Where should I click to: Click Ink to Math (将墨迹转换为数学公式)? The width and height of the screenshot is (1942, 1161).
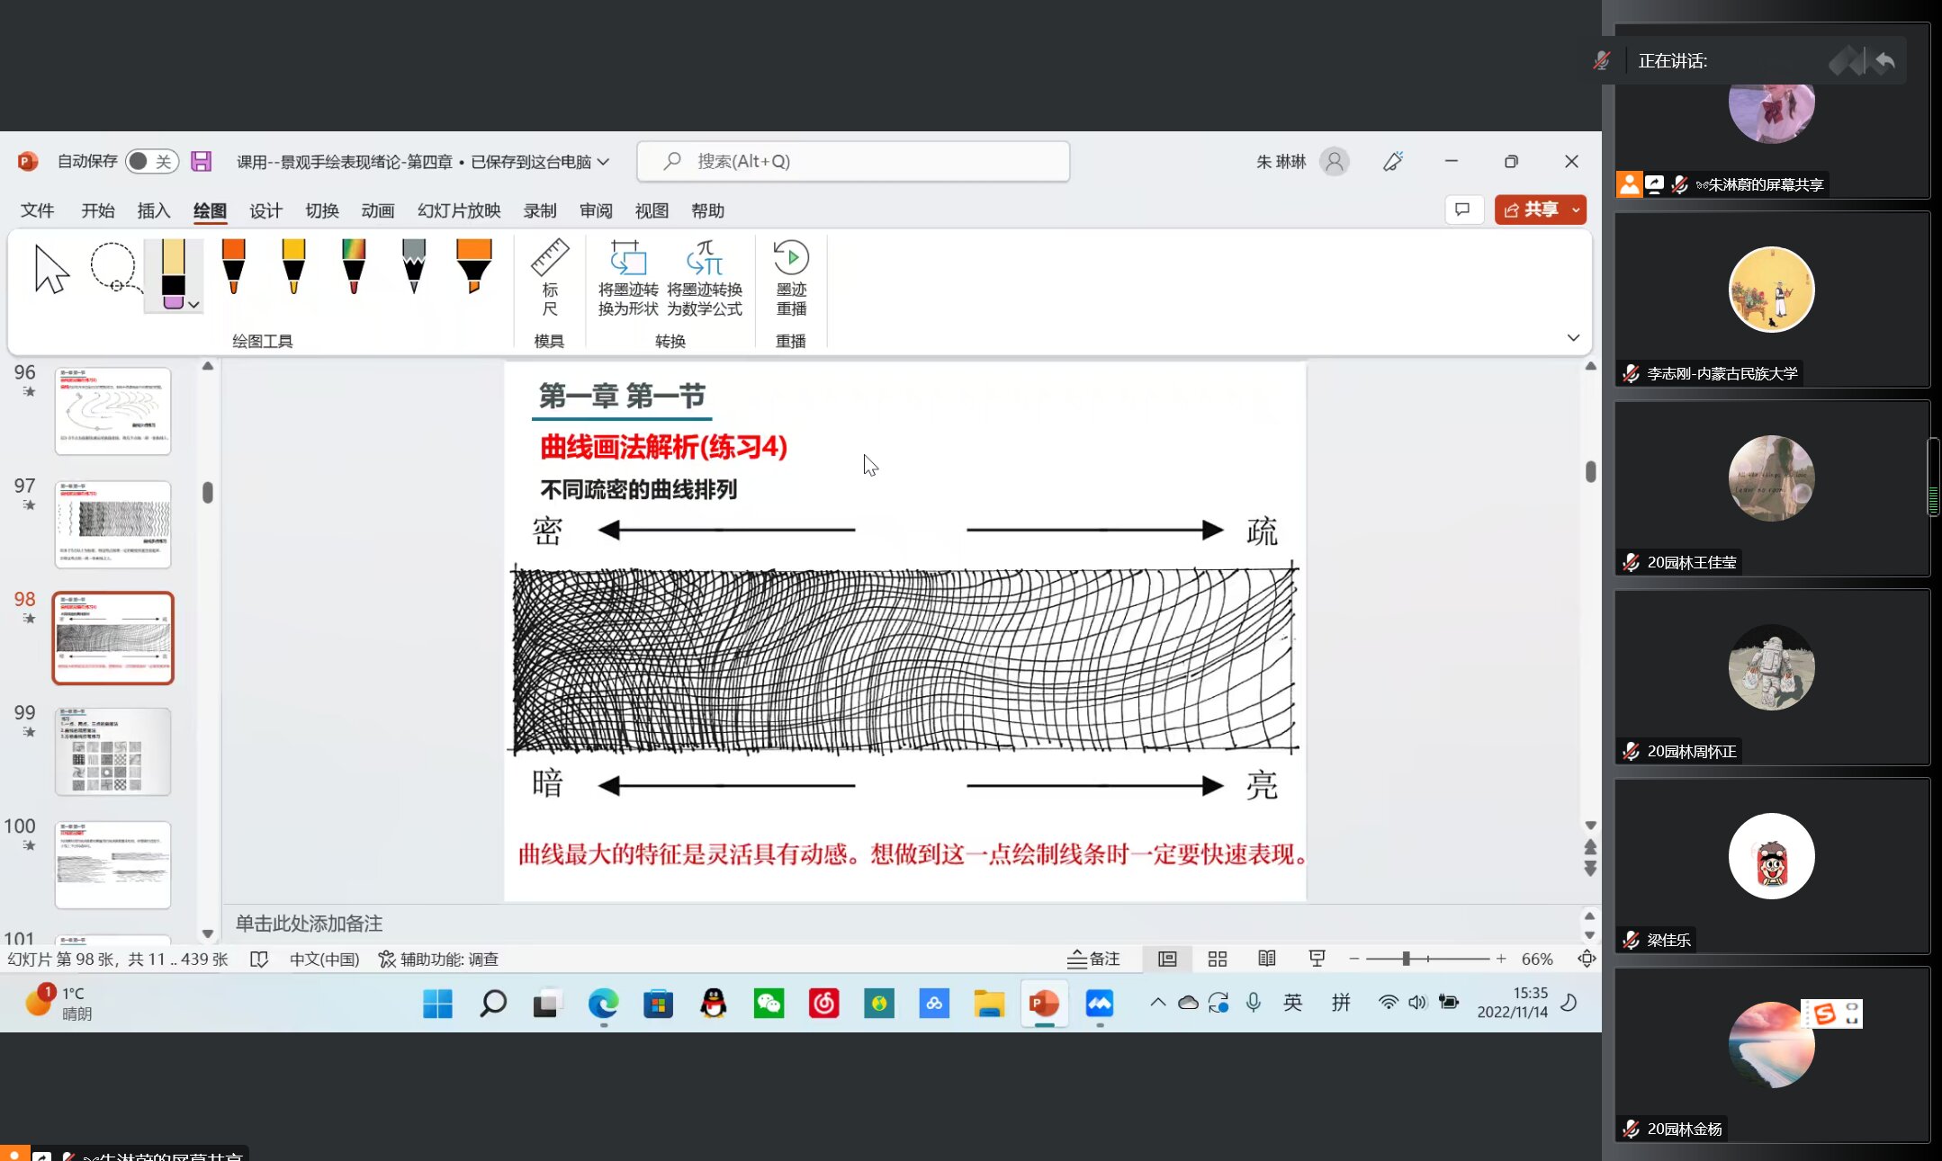705,277
